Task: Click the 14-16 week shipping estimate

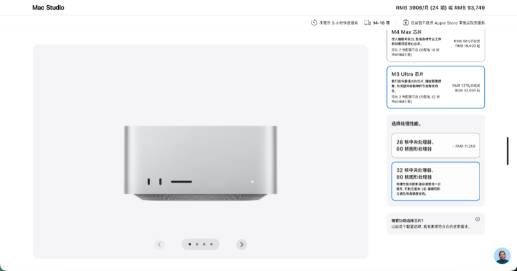Action: 381,23
